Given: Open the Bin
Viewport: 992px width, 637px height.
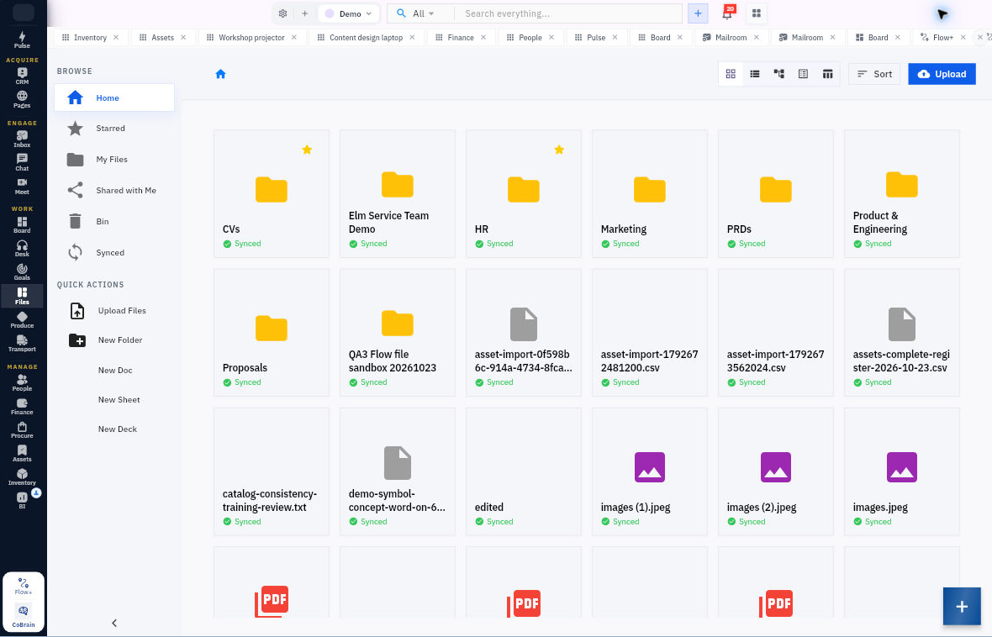Looking at the screenshot, I should [114, 221].
